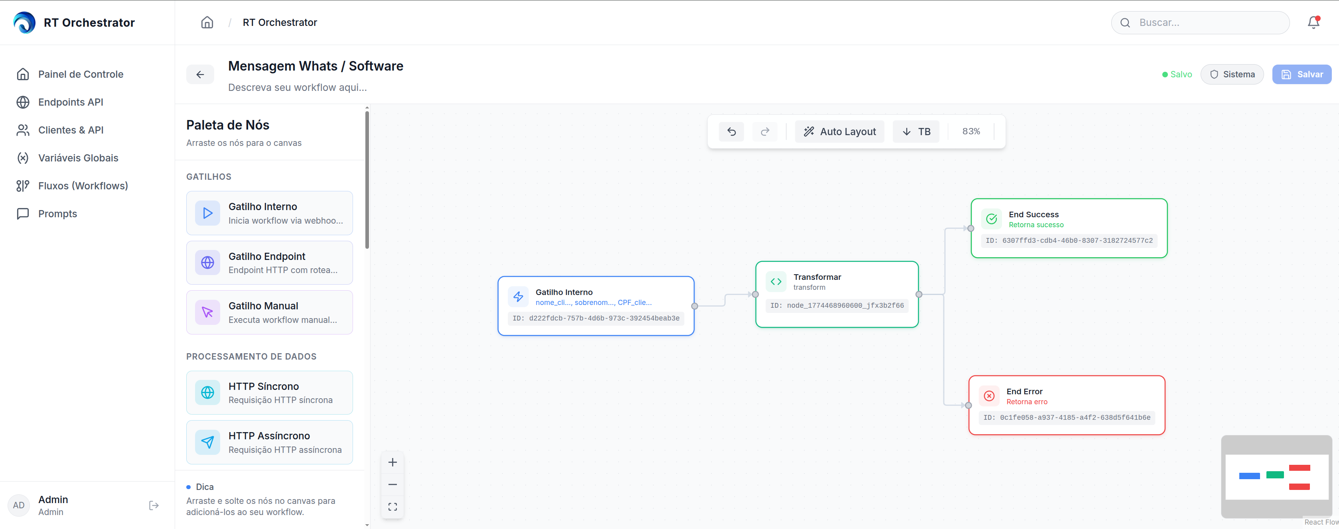Select the Transformar node on canvas
The height and width of the screenshot is (529, 1339).
click(836, 293)
